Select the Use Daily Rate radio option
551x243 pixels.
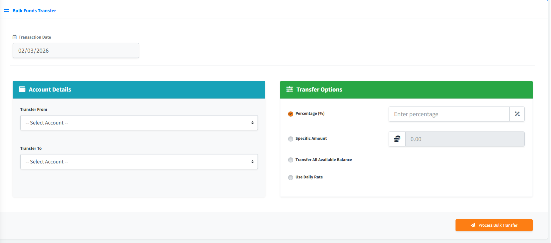click(x=290, y=177)
